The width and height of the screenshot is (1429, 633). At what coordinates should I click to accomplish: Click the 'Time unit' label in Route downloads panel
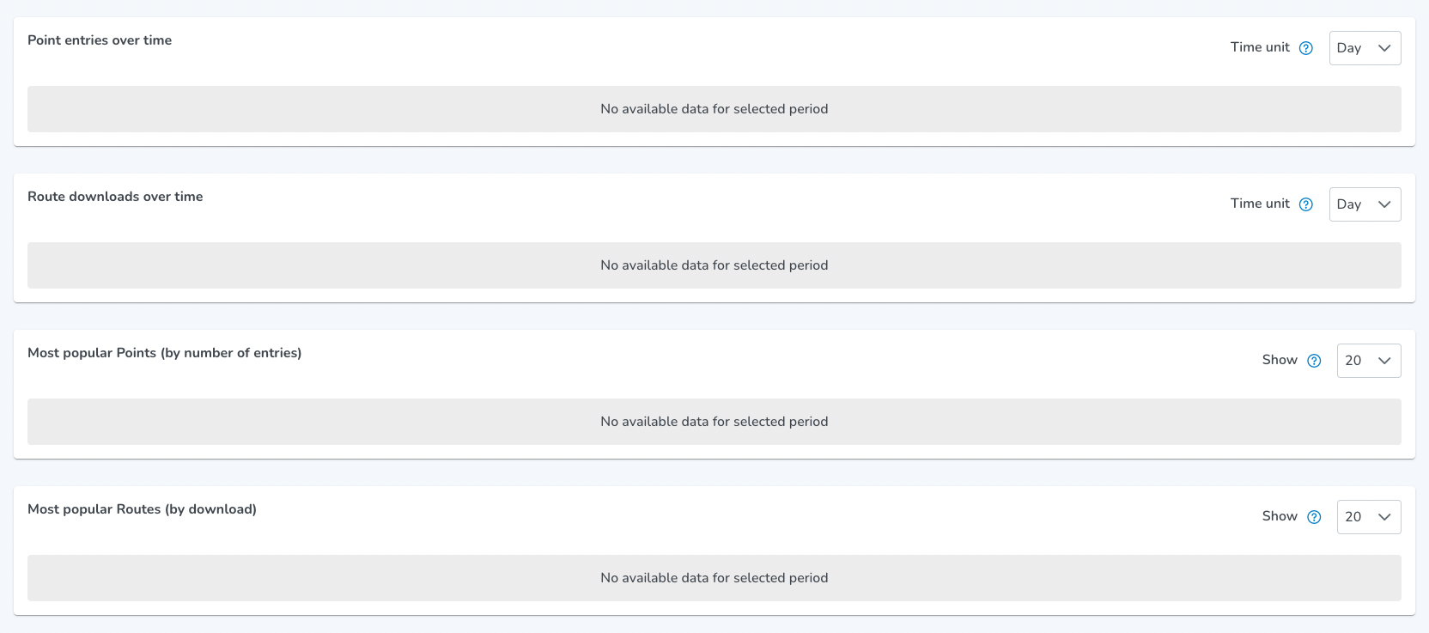click(1260, 204)
